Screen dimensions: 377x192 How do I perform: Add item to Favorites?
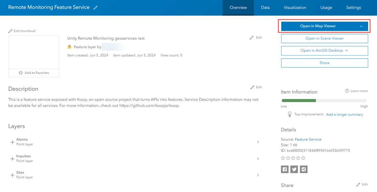point(34,73)
